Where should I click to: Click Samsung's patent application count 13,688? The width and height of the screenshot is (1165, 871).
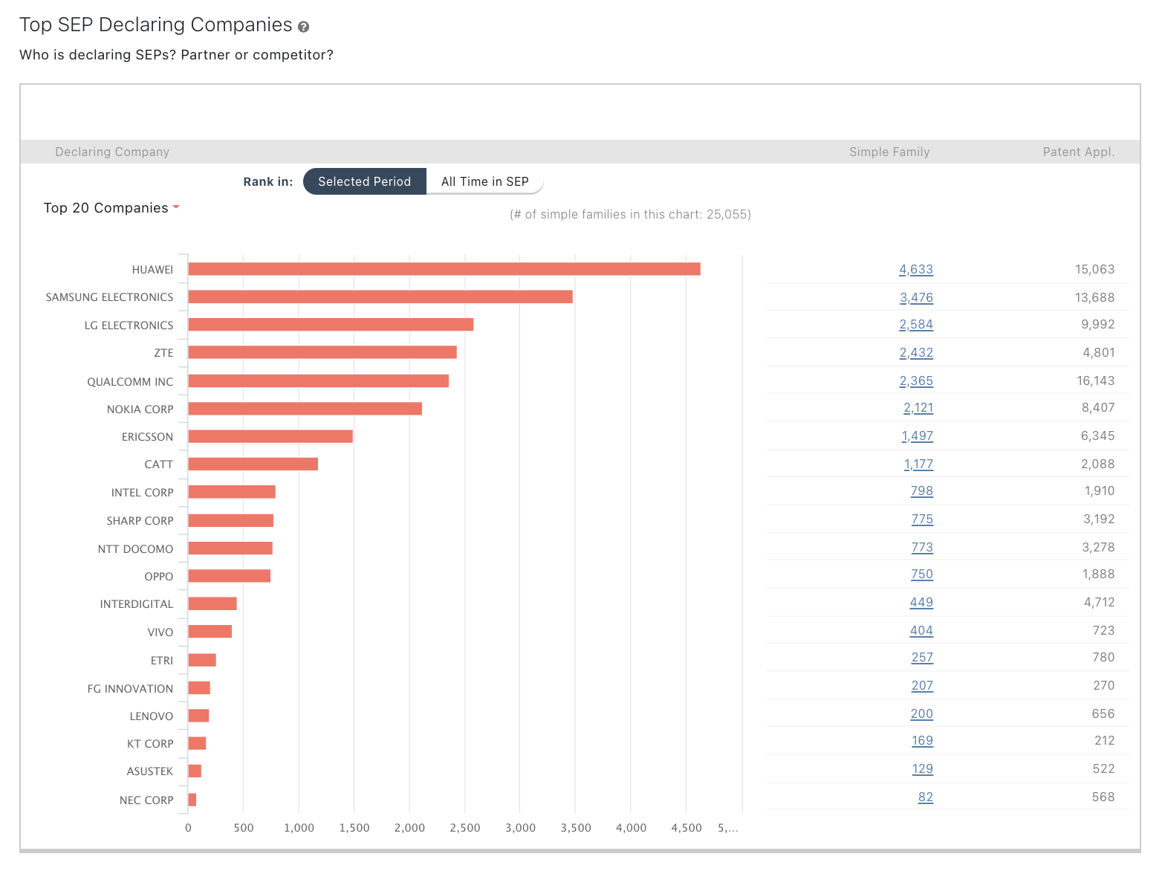pos(1094,297)
